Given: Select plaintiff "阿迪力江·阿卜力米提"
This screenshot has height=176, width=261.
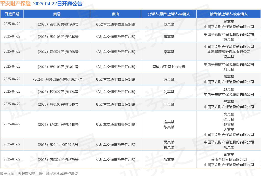Looking at the screenshot, I should (169, 67).
